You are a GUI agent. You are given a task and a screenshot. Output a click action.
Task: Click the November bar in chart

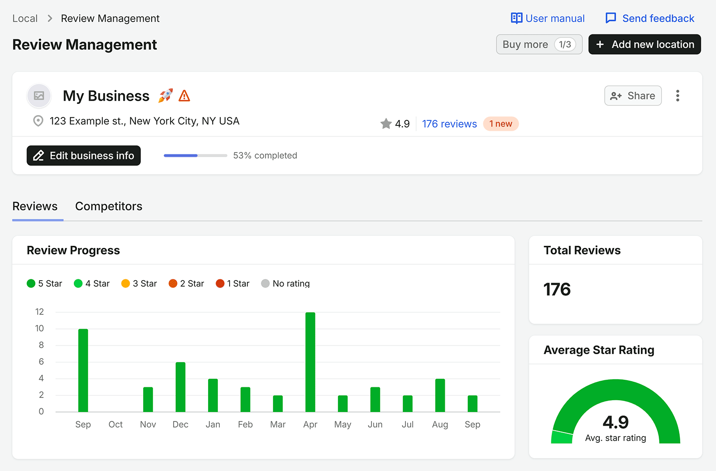148,399
